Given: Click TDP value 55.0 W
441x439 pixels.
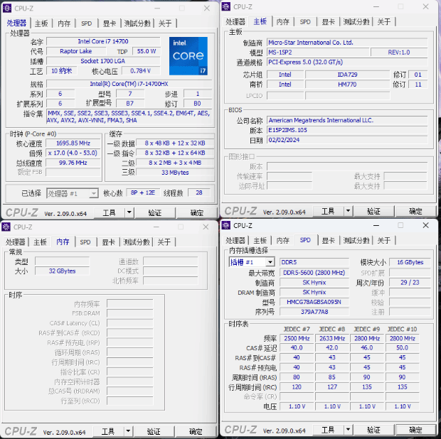Looking at the screenshot, I should pos(147,51).
